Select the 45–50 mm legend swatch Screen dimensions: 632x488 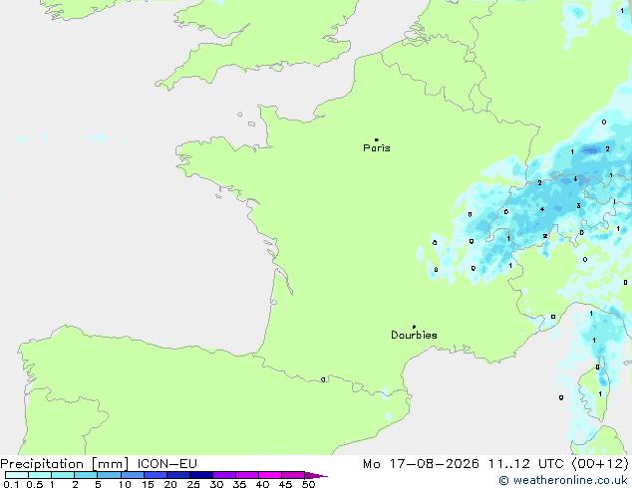point(293,475)
